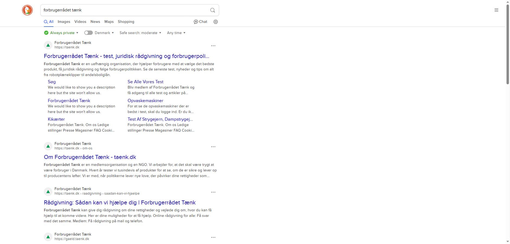Open the Opvaskemaskiner sitelink
The image size is (510, 244).
point(145,101)
